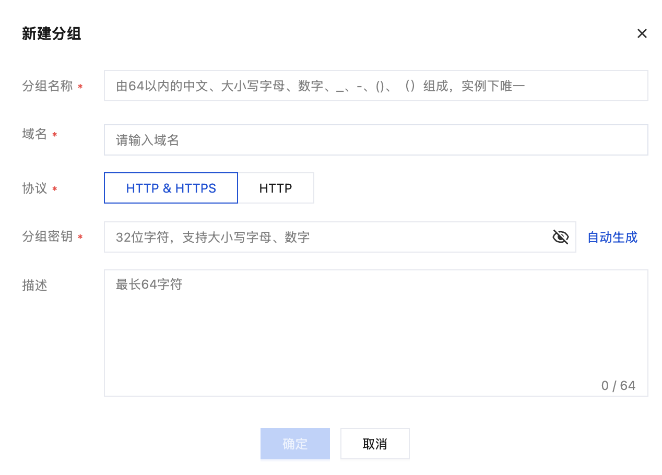Click the 0 / 64 character counter
Screen dimensions: 662x475
(618, 386)
